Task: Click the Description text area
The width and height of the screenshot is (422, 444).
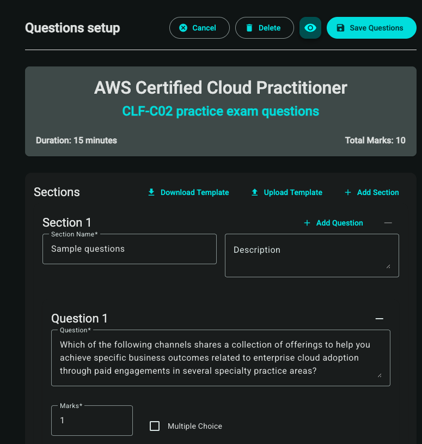Action: (x=311, y=255)
